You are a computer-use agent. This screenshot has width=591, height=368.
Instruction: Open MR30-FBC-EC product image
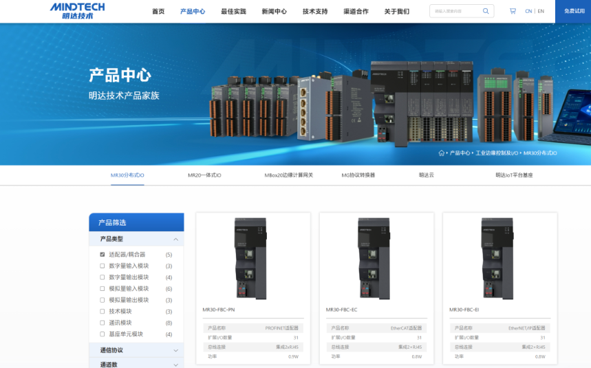coord(374,259)
